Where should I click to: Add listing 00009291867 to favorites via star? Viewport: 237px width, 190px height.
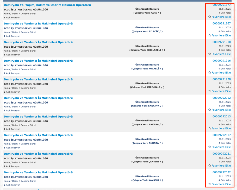click(210, 35)
